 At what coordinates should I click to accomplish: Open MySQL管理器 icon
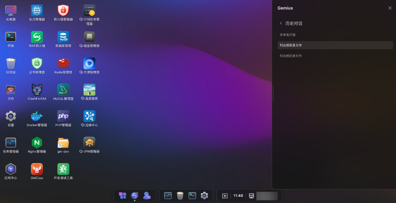(x=63, y=90)
